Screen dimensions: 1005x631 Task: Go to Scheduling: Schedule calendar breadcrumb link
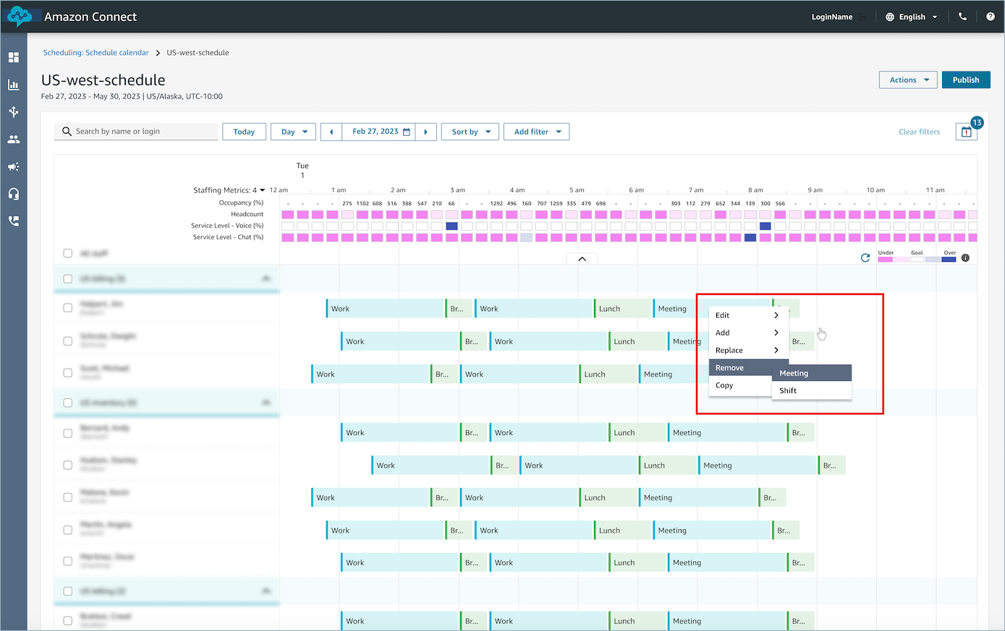[x=96, y=53]
